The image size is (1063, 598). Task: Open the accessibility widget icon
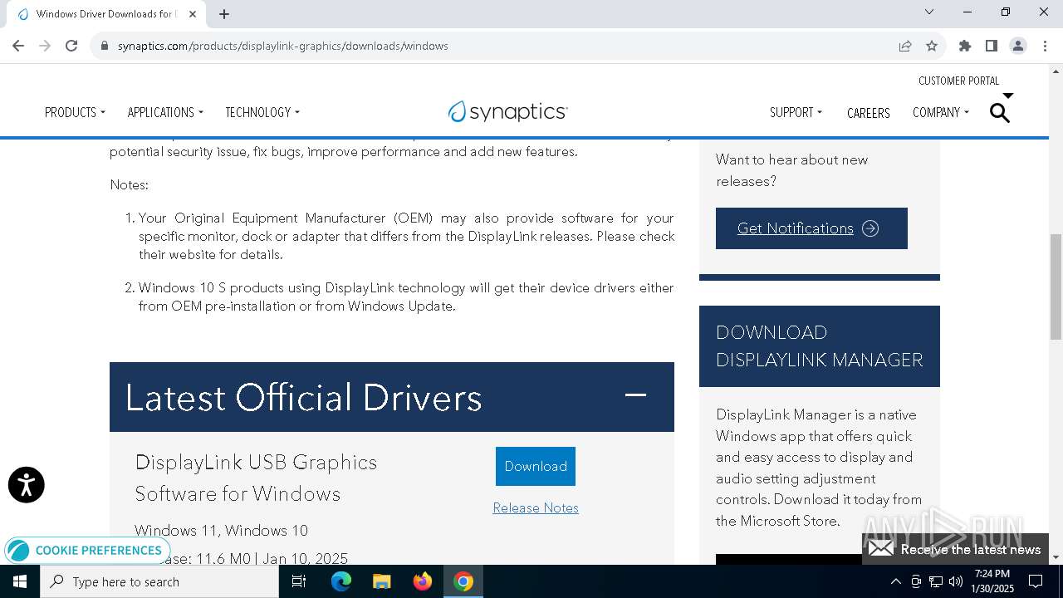click(x=27, y=485)
